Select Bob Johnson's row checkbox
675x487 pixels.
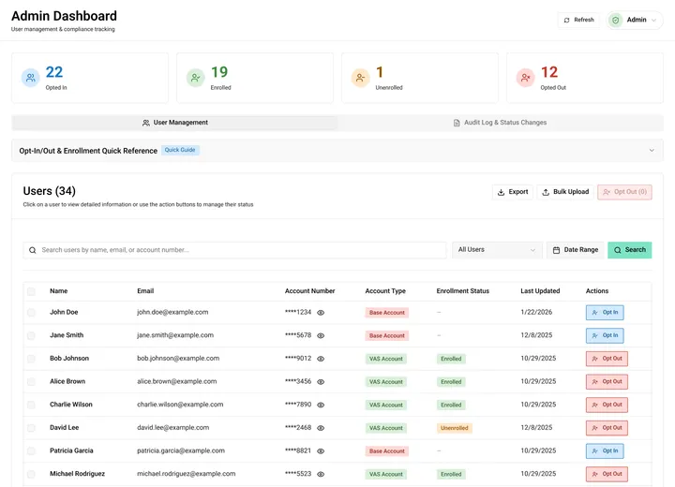[31, 359]
